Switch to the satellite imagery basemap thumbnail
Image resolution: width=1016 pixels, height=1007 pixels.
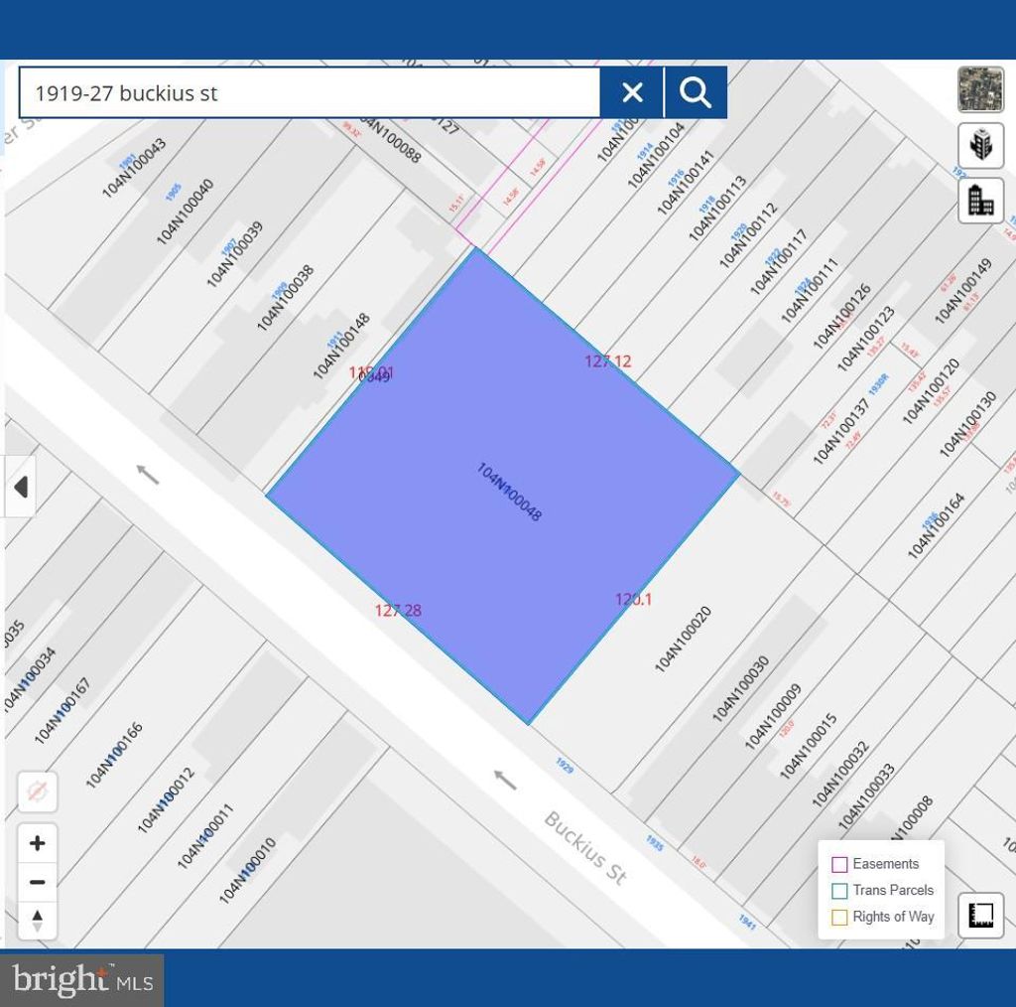(980, 89)
